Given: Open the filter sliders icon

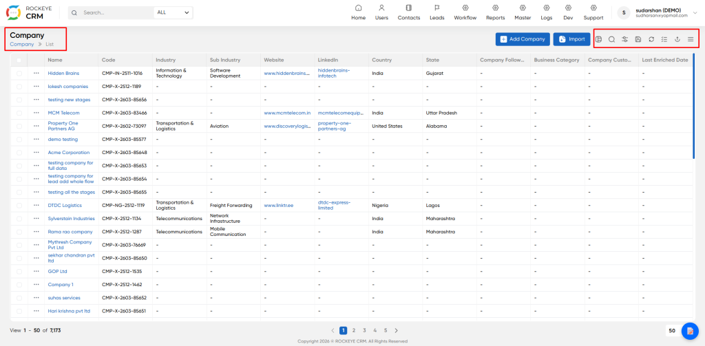Looking at the screenshot, I should click(x=624, y=39).
